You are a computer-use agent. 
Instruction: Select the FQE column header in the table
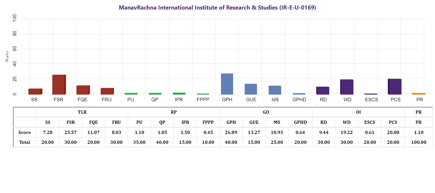(x=94, y=122)
